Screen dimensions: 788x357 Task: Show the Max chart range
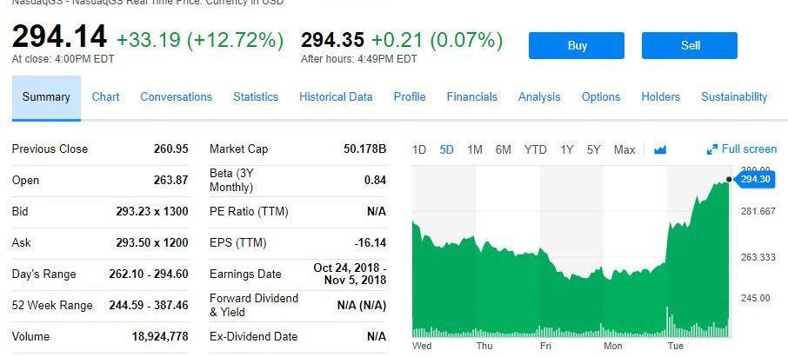(624, 149)
